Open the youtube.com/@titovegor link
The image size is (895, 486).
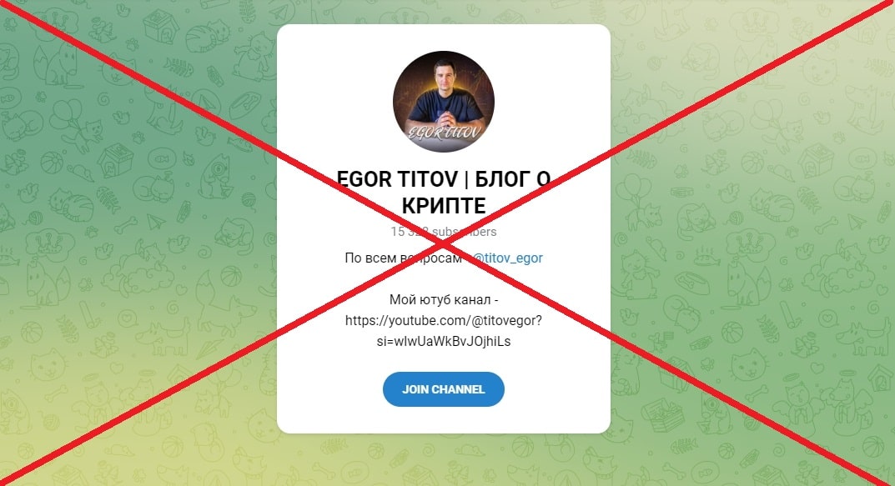coord(444,321)
